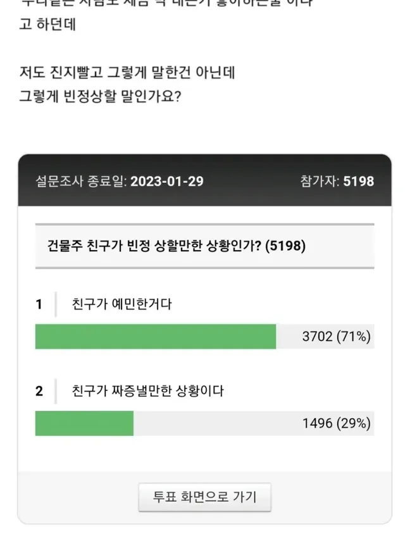This screenshot has height=534, width=405.
Task: Click the green 29% result bar
Action: click(x=84, y=424)
